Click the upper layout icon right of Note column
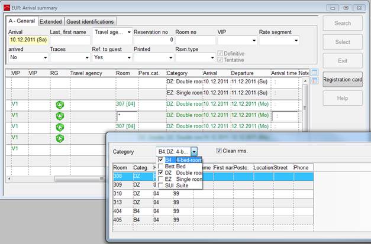This screenshot has width=371, height=244. (x=314, y=73)
